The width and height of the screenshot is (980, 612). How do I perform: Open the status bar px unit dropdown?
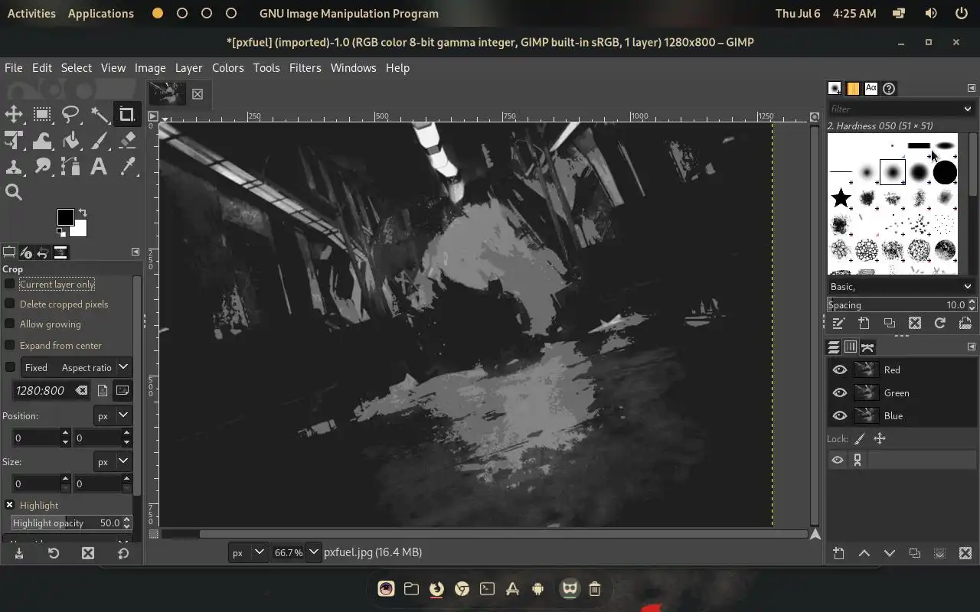(x=249, y=552)
